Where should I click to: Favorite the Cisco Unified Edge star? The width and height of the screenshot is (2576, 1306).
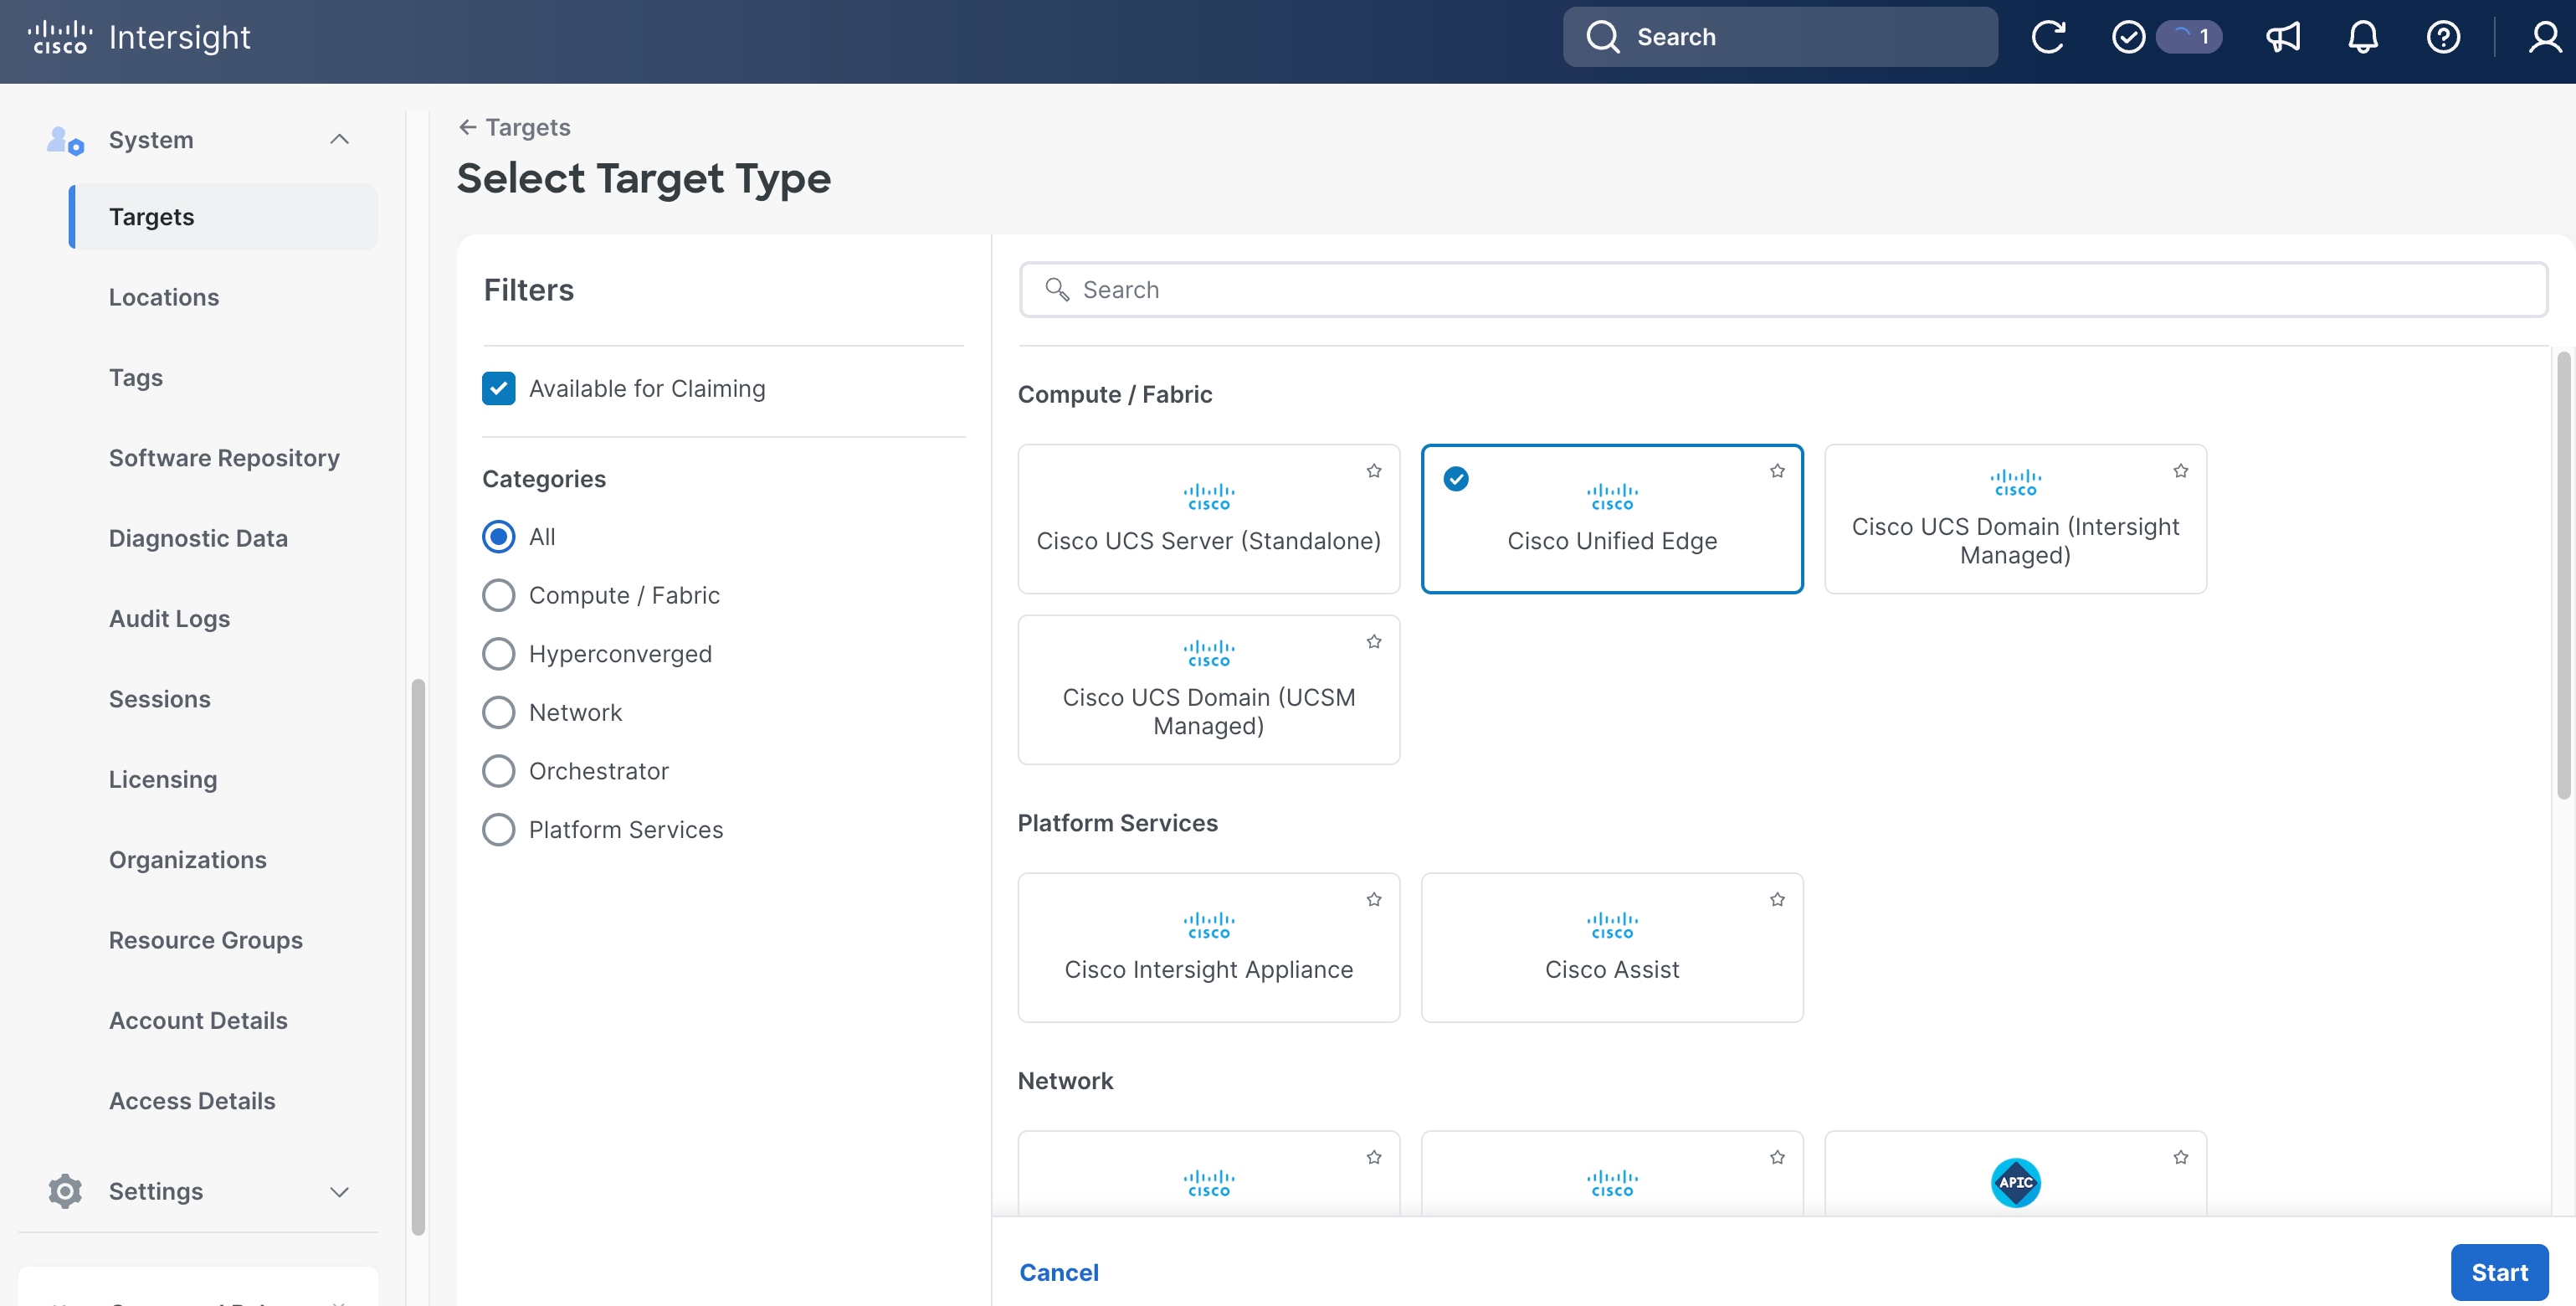point(1777,471)
